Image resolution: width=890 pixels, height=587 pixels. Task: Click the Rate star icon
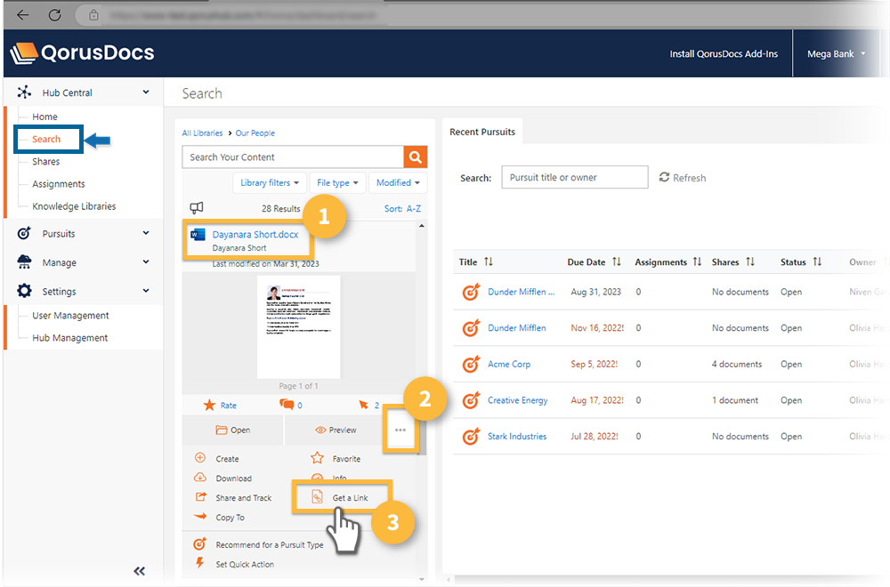click(209, 405)
